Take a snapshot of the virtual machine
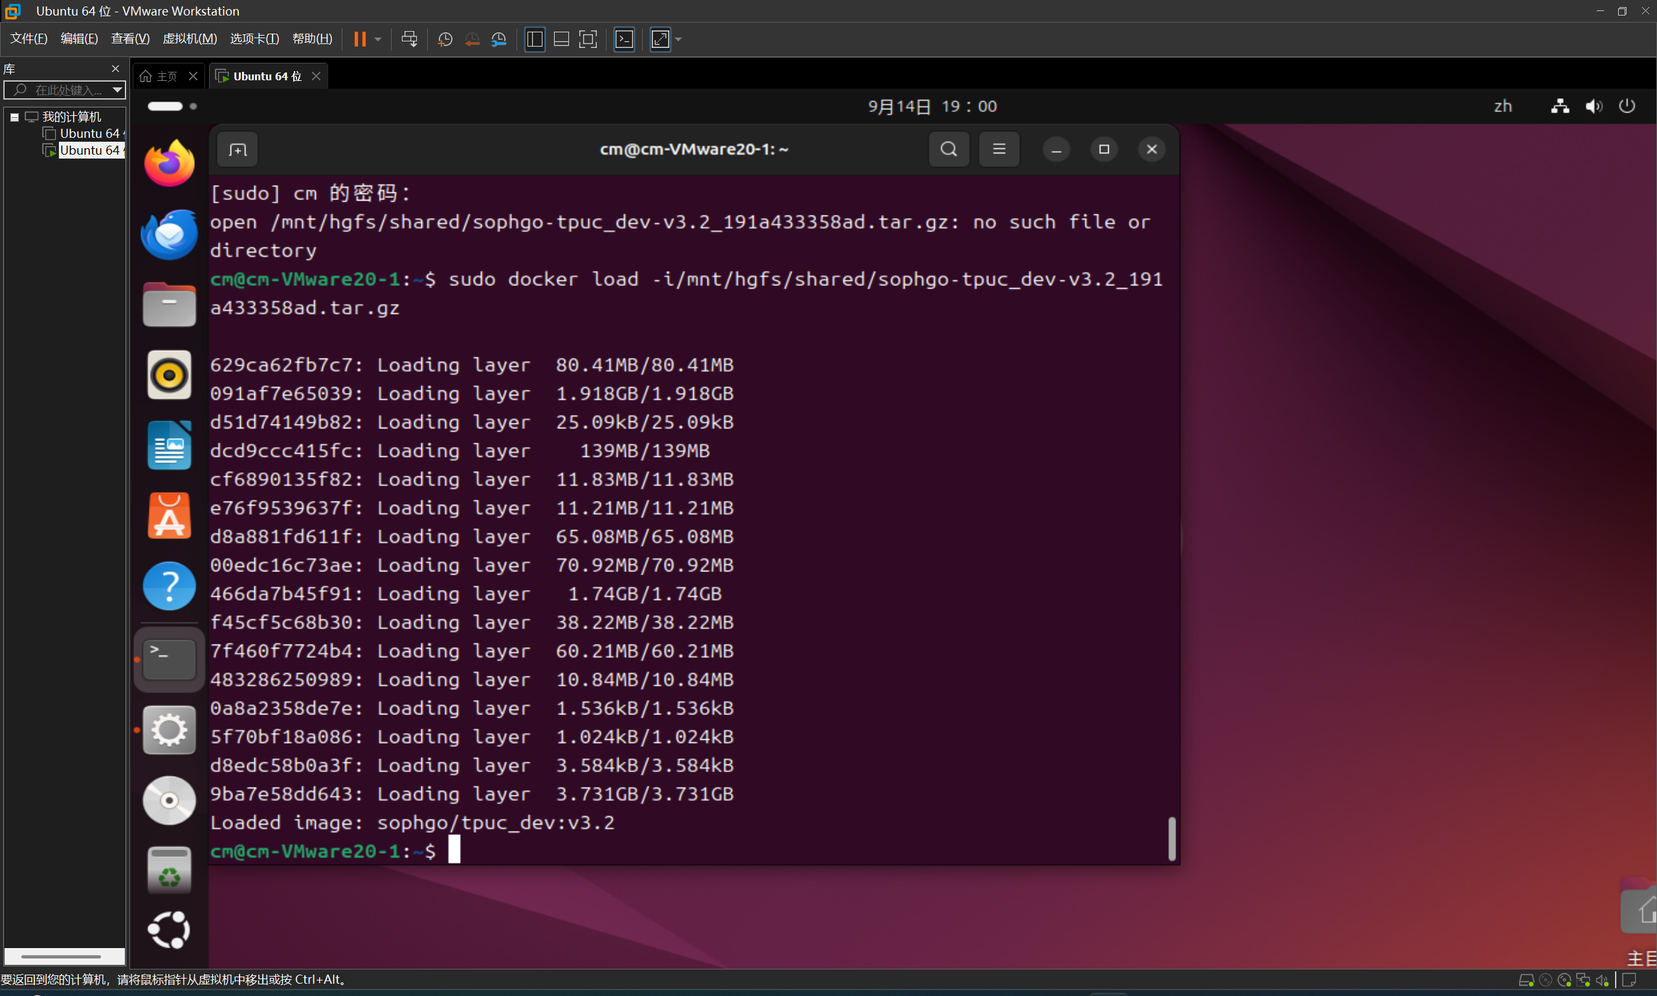The image size is (1657, 996). [444, 39]
